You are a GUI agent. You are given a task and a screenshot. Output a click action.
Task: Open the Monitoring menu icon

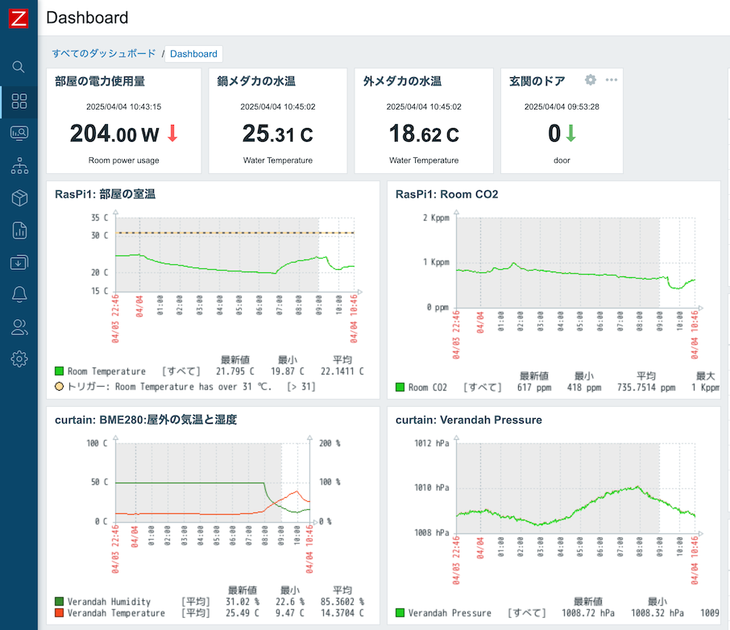coord(19,133)
